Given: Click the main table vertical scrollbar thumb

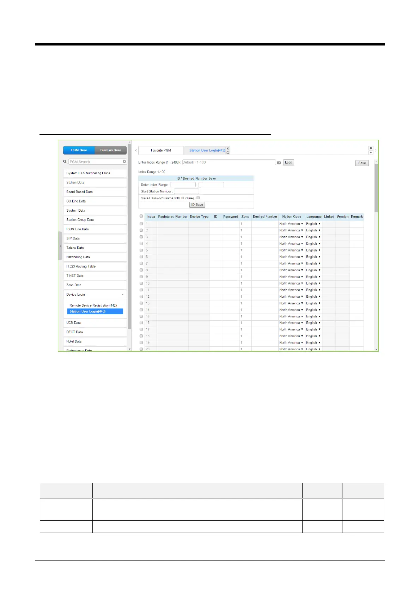Looking at the screenshot, I should click(x=376, y=188).
